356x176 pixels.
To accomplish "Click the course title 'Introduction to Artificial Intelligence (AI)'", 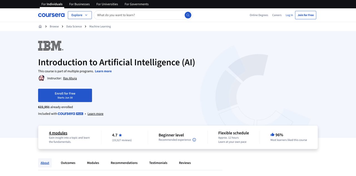I will (x=117, y=62).
